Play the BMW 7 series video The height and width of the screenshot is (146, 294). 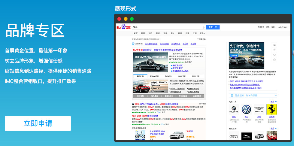pos(150,62)
